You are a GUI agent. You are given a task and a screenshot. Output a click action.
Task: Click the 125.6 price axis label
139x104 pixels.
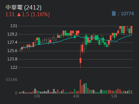click(x=12, y=51)
